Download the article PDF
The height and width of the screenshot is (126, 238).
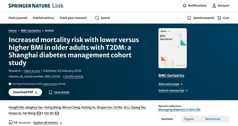25,92
